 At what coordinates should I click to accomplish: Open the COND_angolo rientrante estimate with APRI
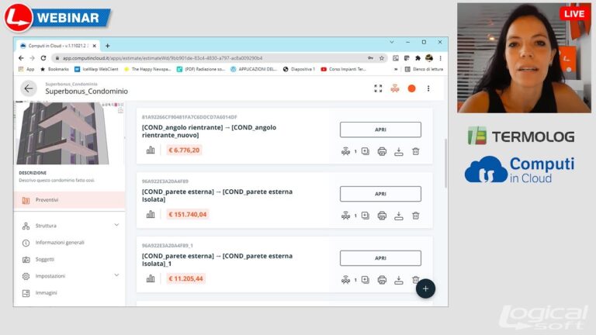coord(380,130)
